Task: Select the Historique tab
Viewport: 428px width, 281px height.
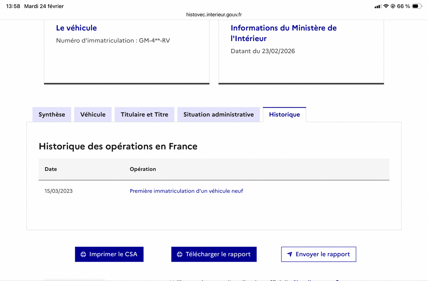Action: click(284, 114)
